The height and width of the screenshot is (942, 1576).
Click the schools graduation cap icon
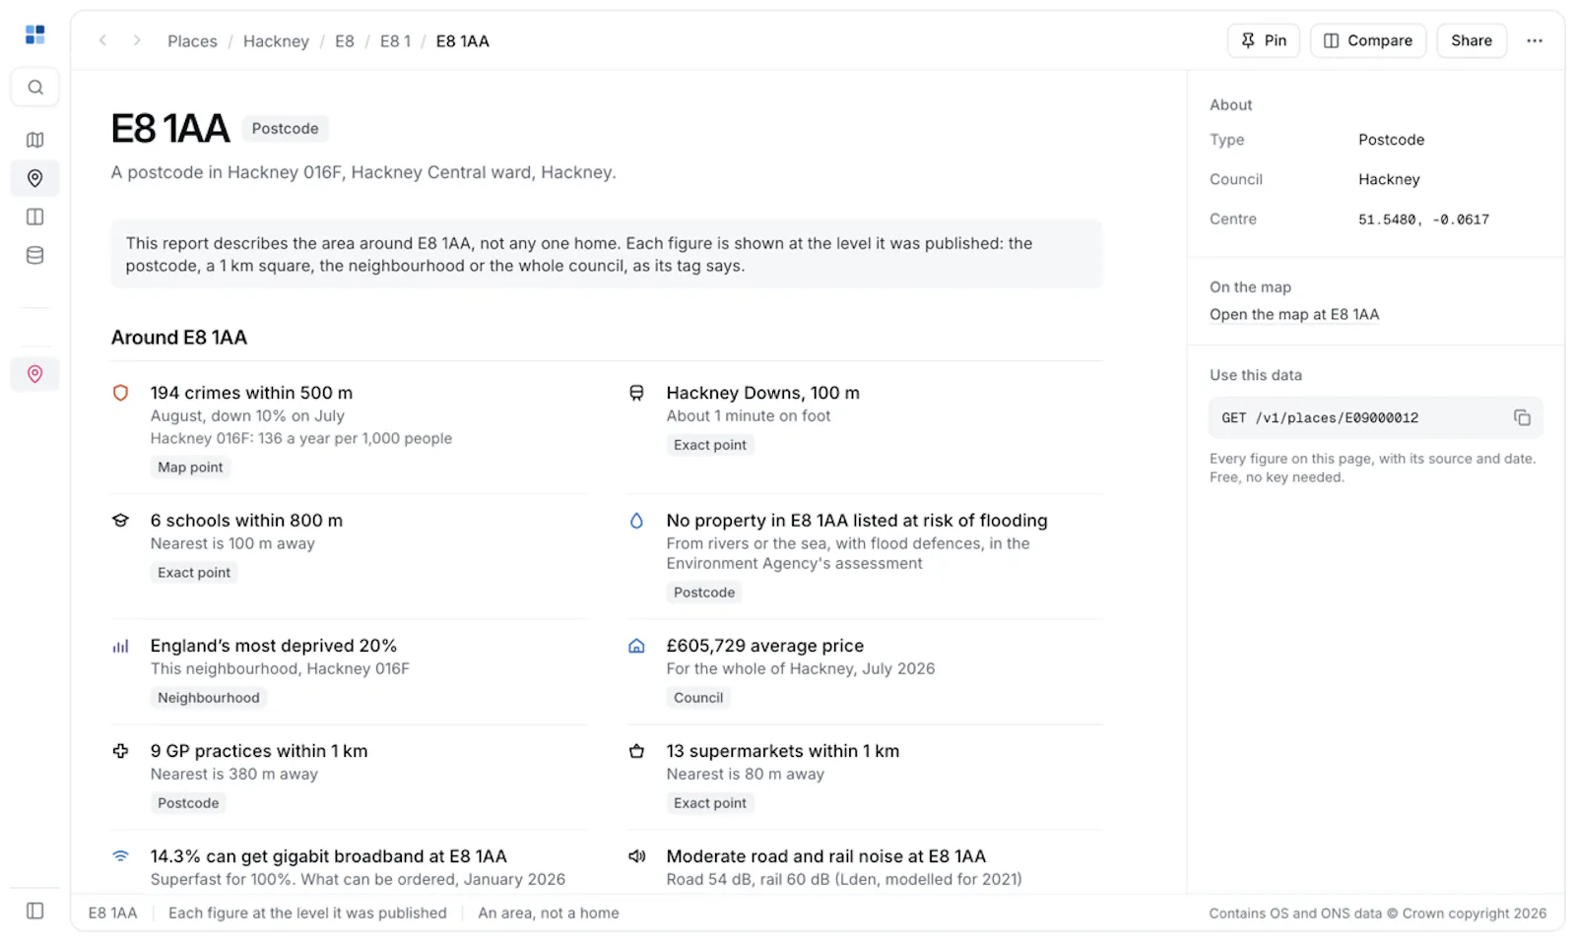point(120,520)
